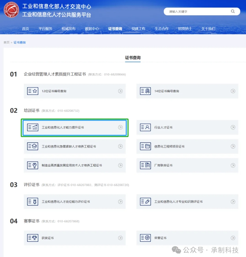
Task: Open the 党建工作 navigation menu
Action: tap(138, 29)
